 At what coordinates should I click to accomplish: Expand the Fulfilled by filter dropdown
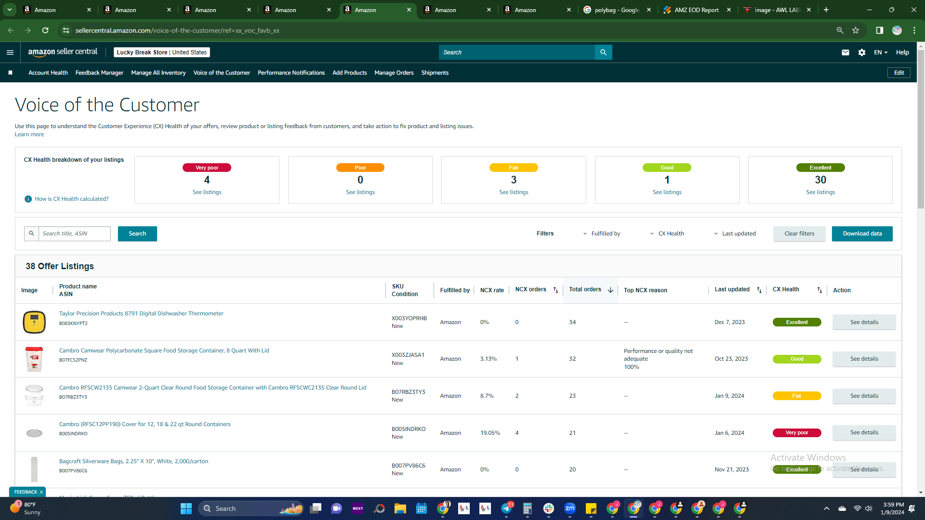pos(601,234)
